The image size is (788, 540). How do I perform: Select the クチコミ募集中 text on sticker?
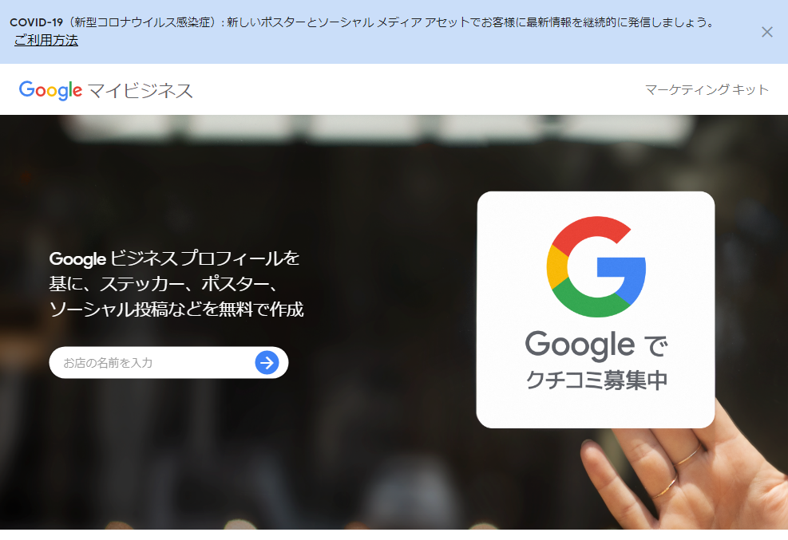pyautogui.click(x=596, y=380)
